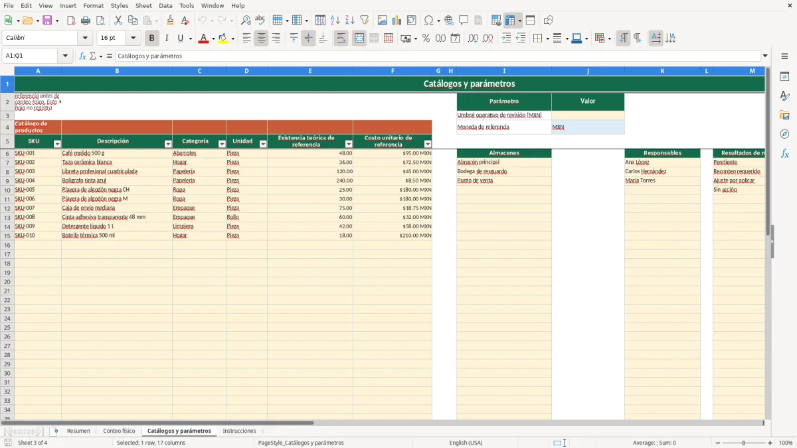This screenshot has width=797, height=448.
Task: Open sidebar Properties panel
Action: pos(784,77)
